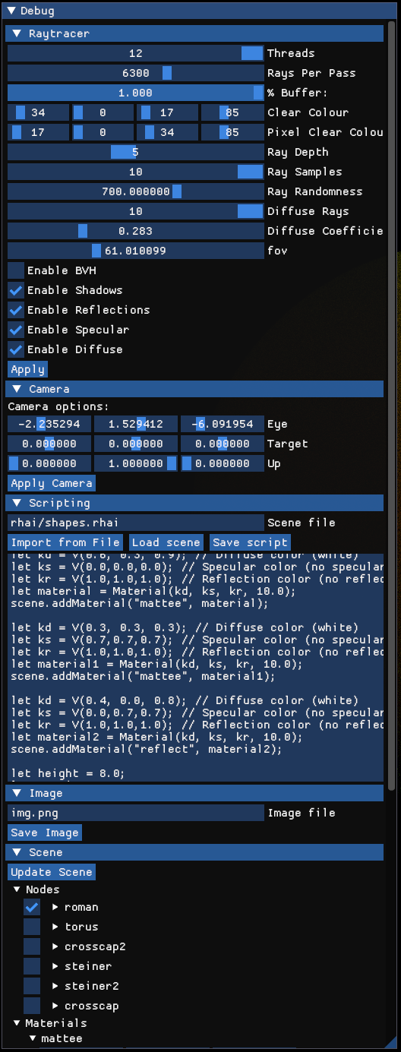Expand the roman node arrow
Screen dimensions: 401x1052
tap(55, 907)
